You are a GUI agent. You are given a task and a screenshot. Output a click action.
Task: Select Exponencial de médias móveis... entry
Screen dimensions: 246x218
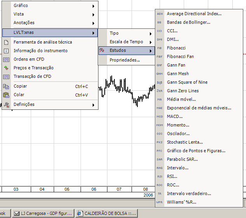(x=199, y=108)
